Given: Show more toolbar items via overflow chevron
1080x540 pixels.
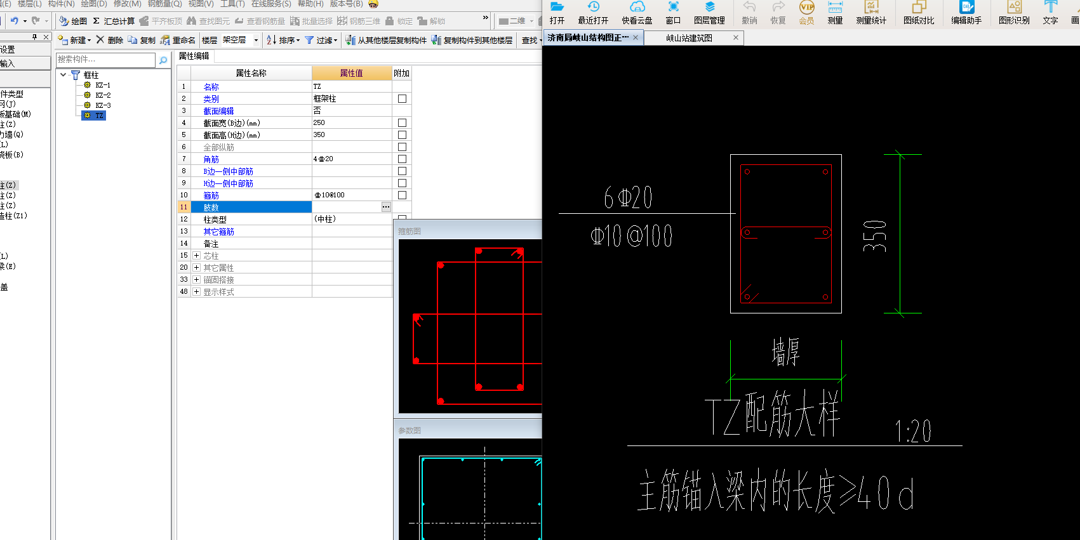Looking at the screenshot, I should pyautogui.click(x=486, y=18).
